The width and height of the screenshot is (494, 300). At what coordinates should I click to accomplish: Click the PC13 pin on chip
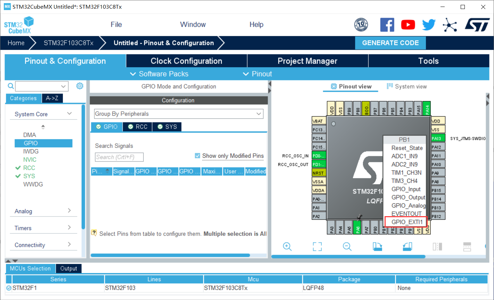(319, 130)
